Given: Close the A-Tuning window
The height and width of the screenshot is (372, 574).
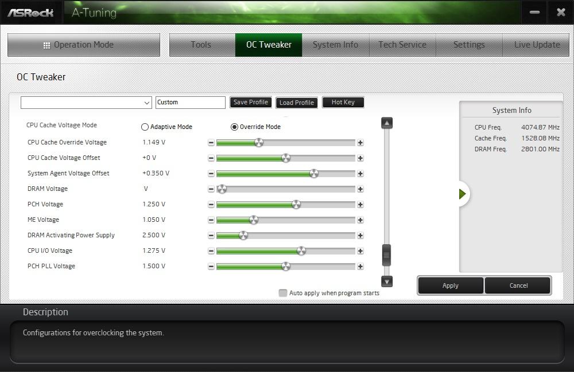Looking at the screenshot, I should (561, 12).
